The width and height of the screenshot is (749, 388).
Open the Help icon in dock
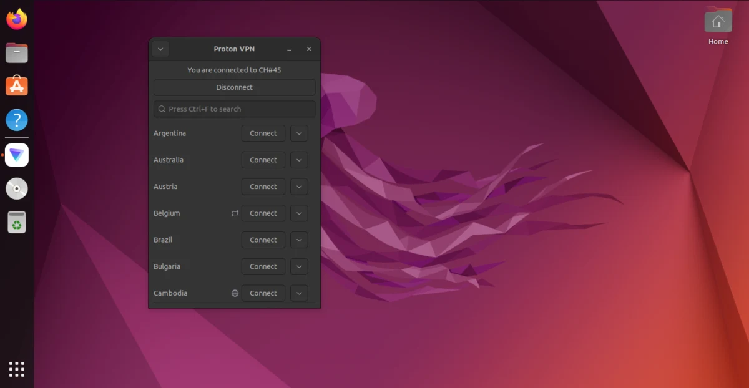pos(17,120)
